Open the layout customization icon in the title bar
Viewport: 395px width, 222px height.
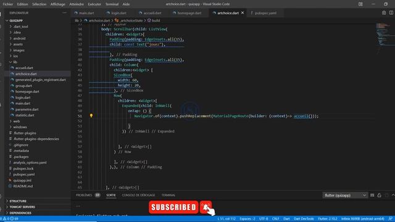click(x=360, y=4)
